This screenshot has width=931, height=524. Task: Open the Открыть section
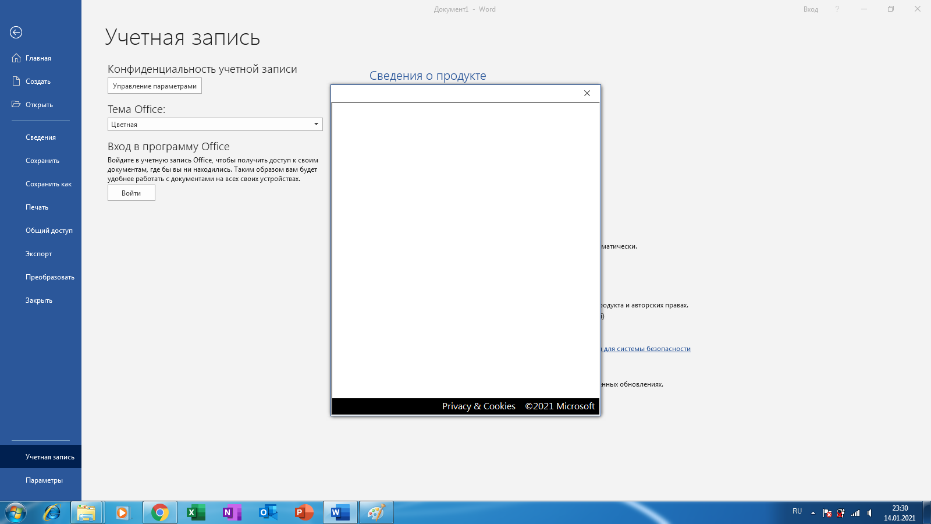click(41, 105)
